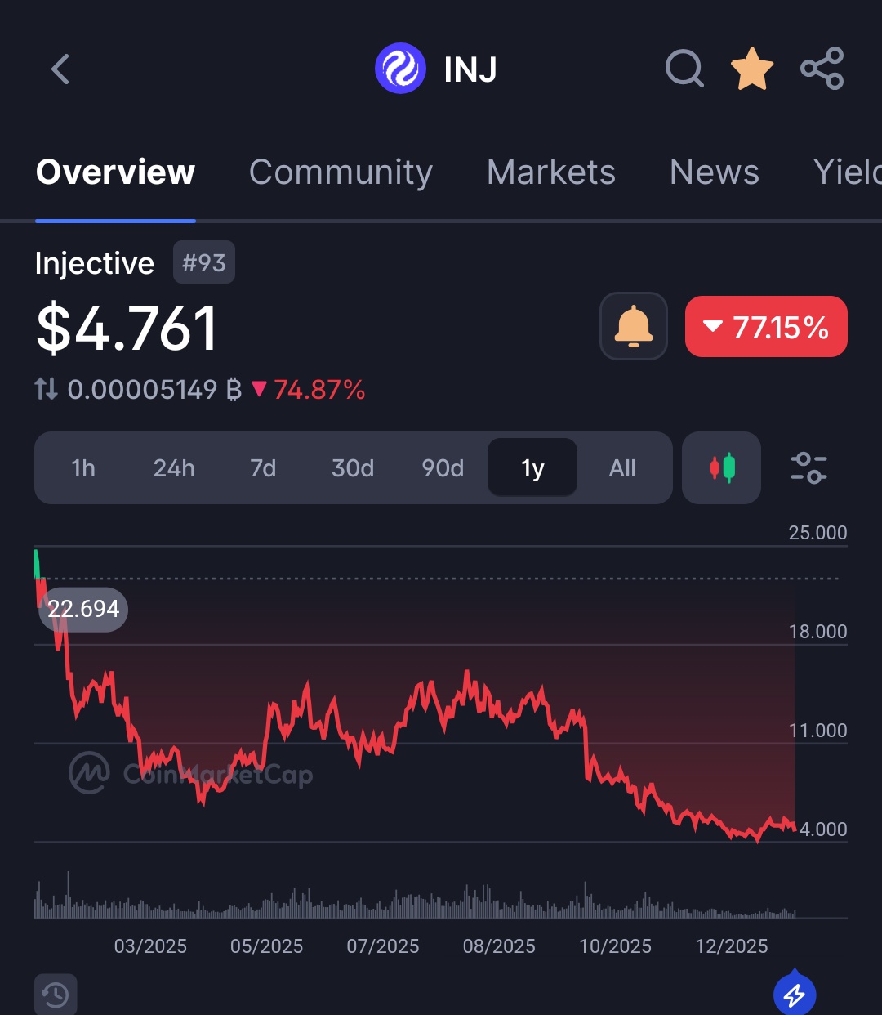This screenshot has height=1015, width=882.
Task: Choose the All time range
Action: point(622,468)
